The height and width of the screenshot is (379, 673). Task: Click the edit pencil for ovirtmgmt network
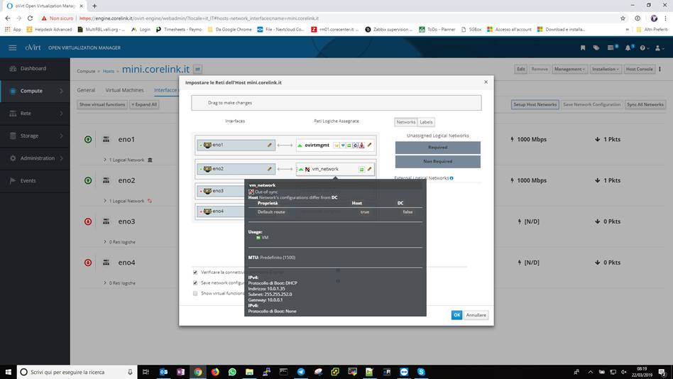coord(370,145)
